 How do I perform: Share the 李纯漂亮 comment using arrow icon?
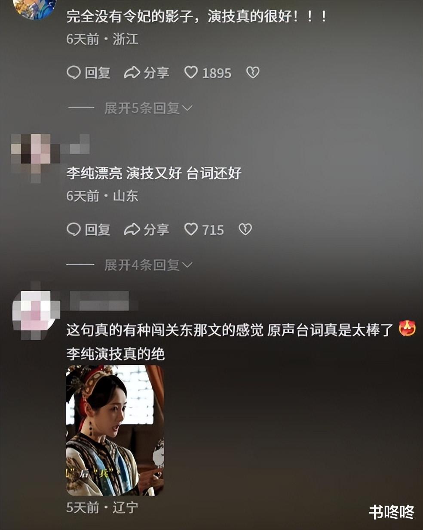click(132, 230)
